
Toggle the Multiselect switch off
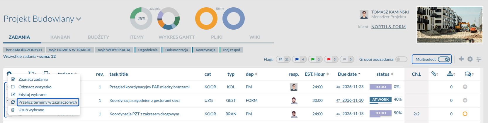click(x=444, y=59)
